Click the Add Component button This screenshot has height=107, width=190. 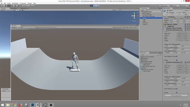[176, 96]
